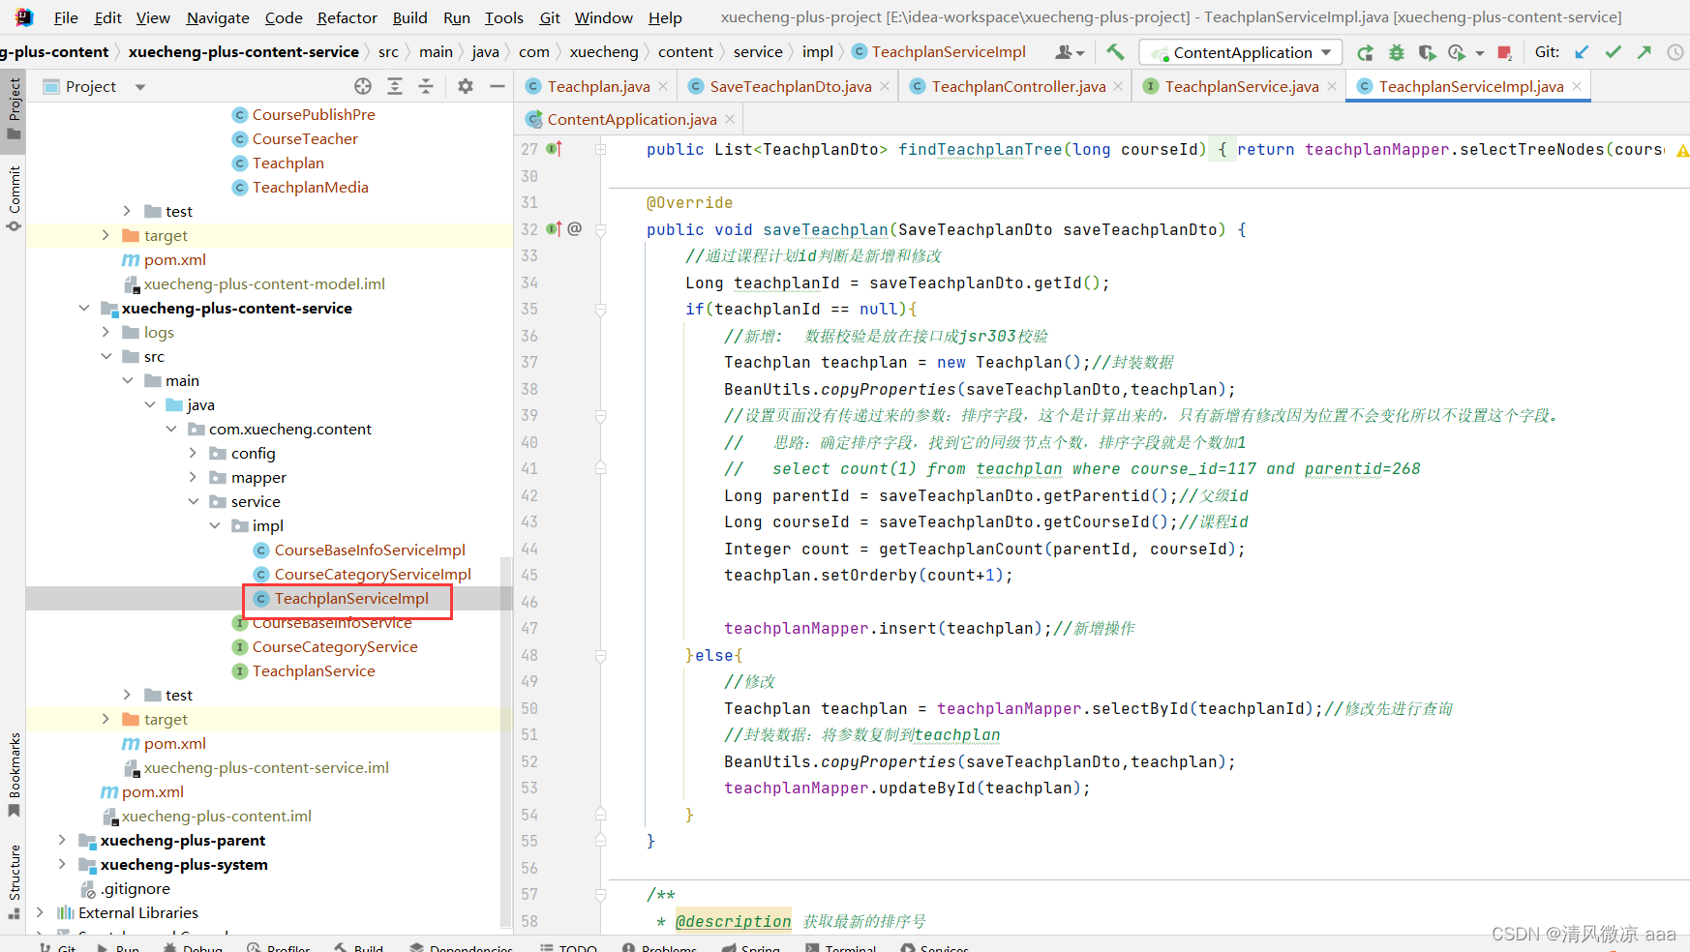Click the Git update project arrow

[1582, 52]
